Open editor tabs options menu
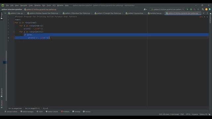The height and width of the screenshot is (119, 212). (x=207, y=13)
